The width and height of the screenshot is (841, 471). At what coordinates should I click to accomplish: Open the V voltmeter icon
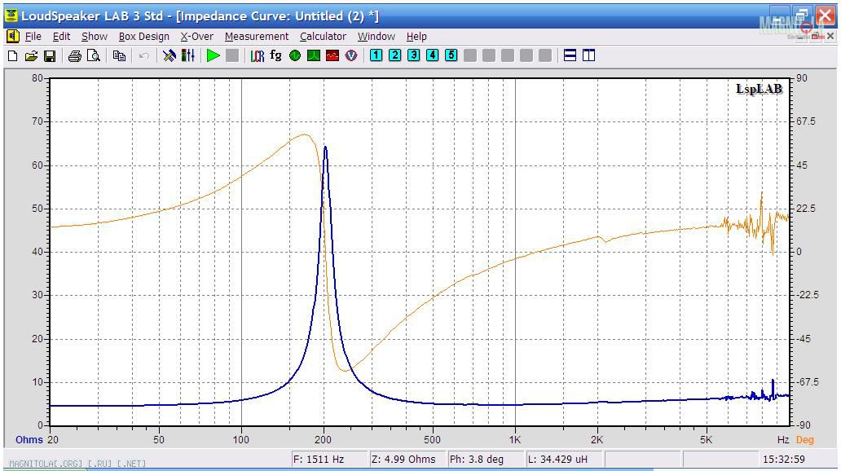tap(351, 55)
